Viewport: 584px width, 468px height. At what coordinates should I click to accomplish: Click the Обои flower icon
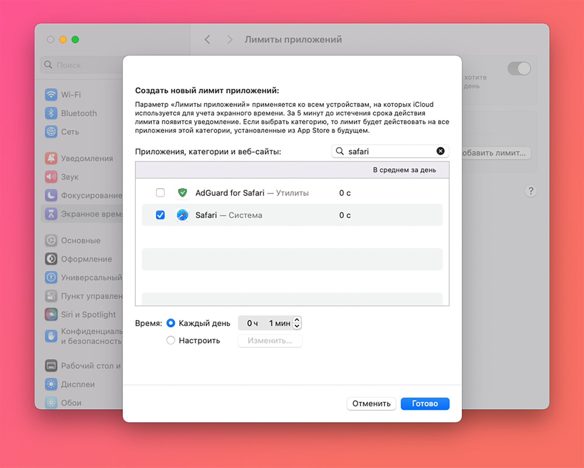[x=51, y=403]
